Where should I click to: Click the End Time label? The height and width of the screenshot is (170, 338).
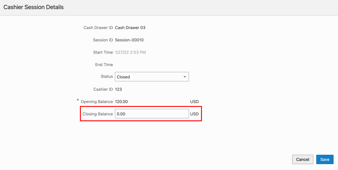[104, 65]
